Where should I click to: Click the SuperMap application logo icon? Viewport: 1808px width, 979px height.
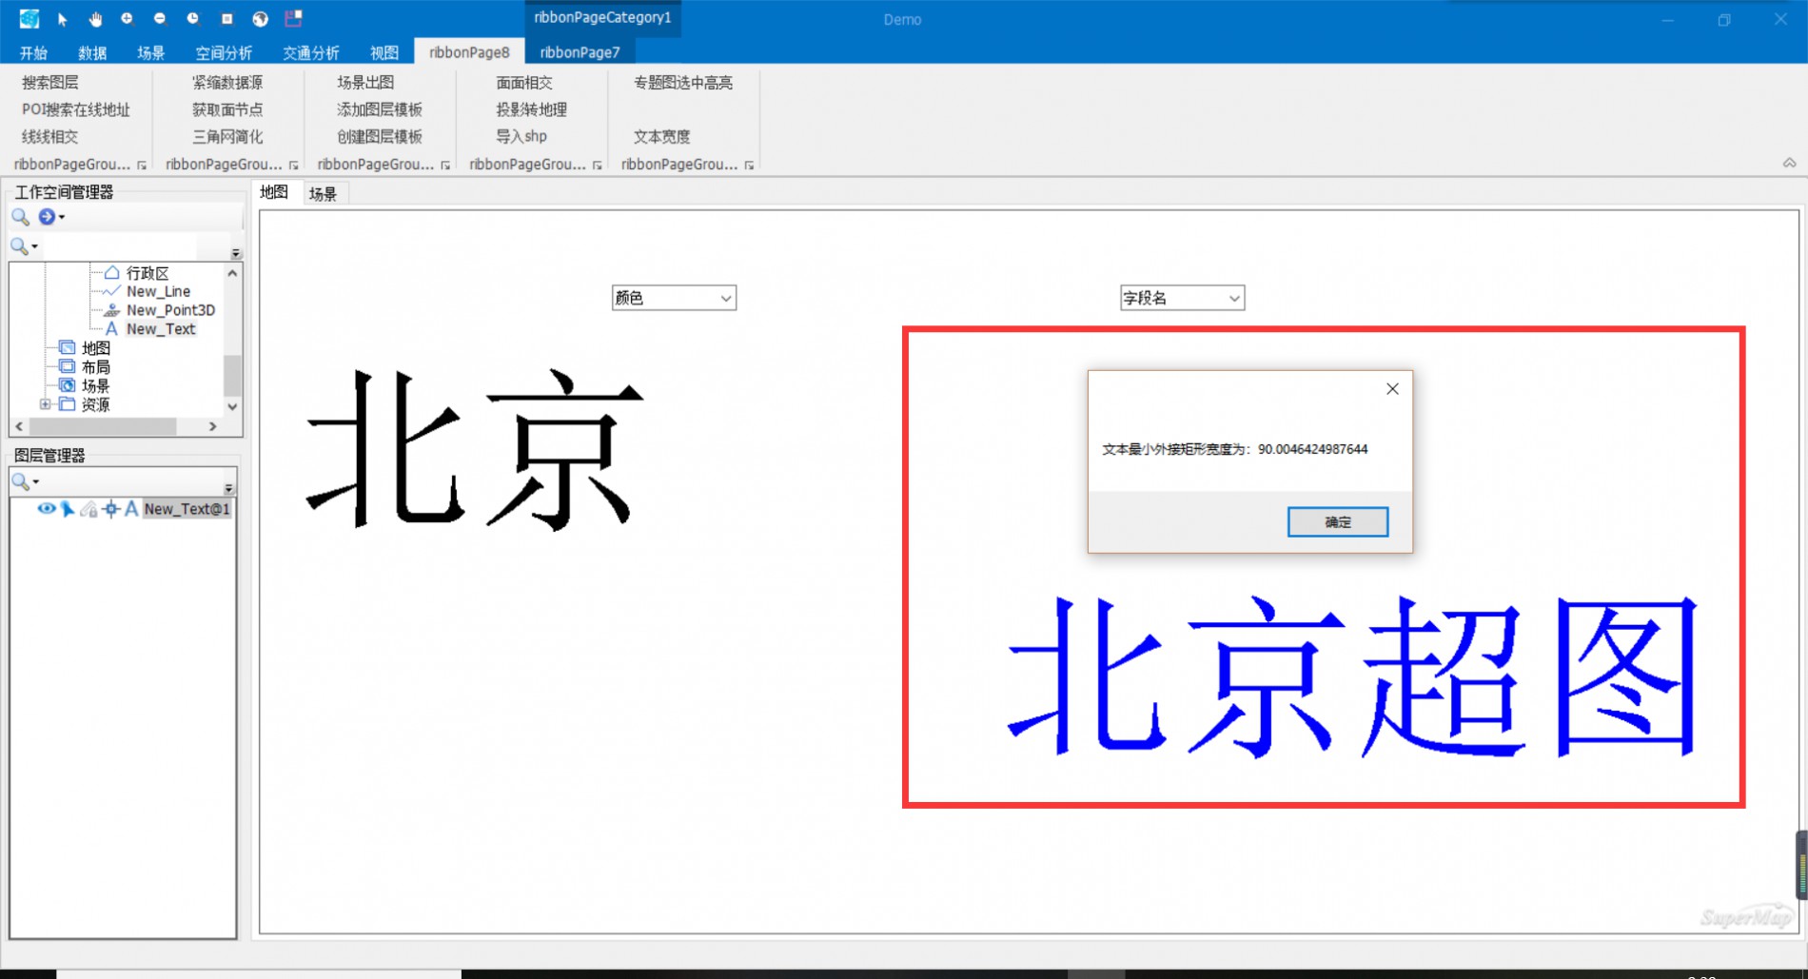click(29, 18)
